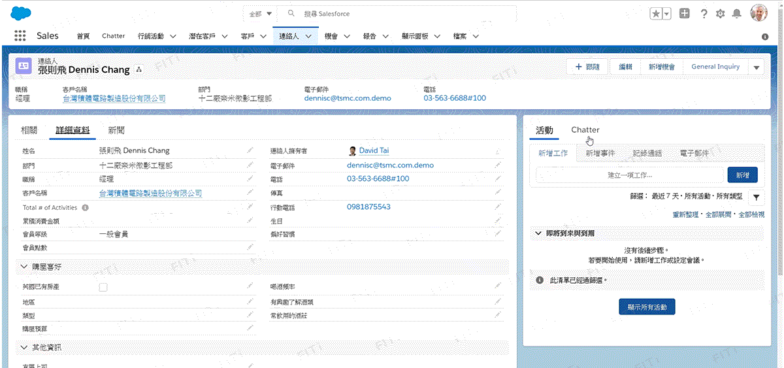Click the General Inquiry button
Viewport: 784px width, 368px height.
715,67
